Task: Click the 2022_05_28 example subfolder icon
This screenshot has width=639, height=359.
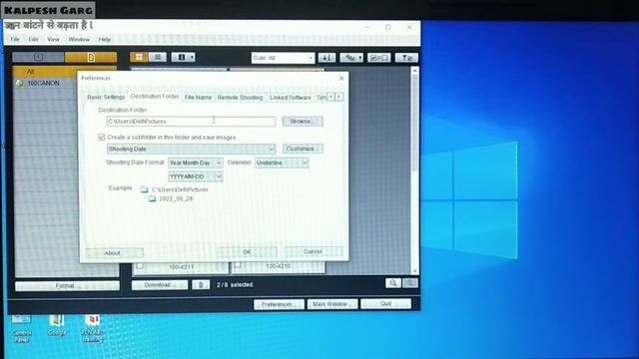Action: tap(152, 198)
